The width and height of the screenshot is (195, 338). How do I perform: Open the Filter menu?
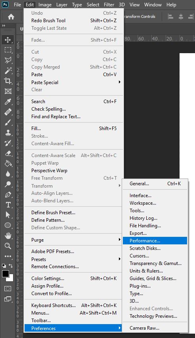pos(109,4)
